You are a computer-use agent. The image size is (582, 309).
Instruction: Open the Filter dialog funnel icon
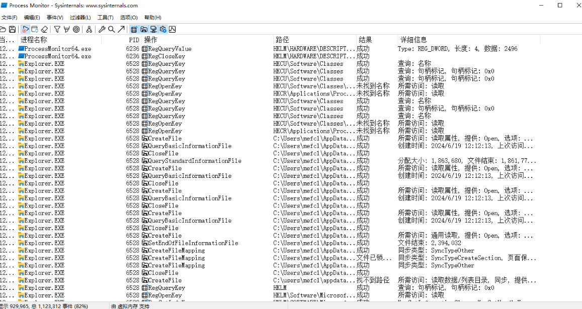point(57,29)
